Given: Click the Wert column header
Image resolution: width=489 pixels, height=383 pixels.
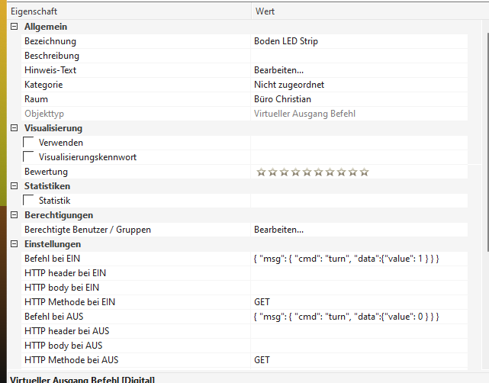Looking at the screenshot, I should 264,11.
